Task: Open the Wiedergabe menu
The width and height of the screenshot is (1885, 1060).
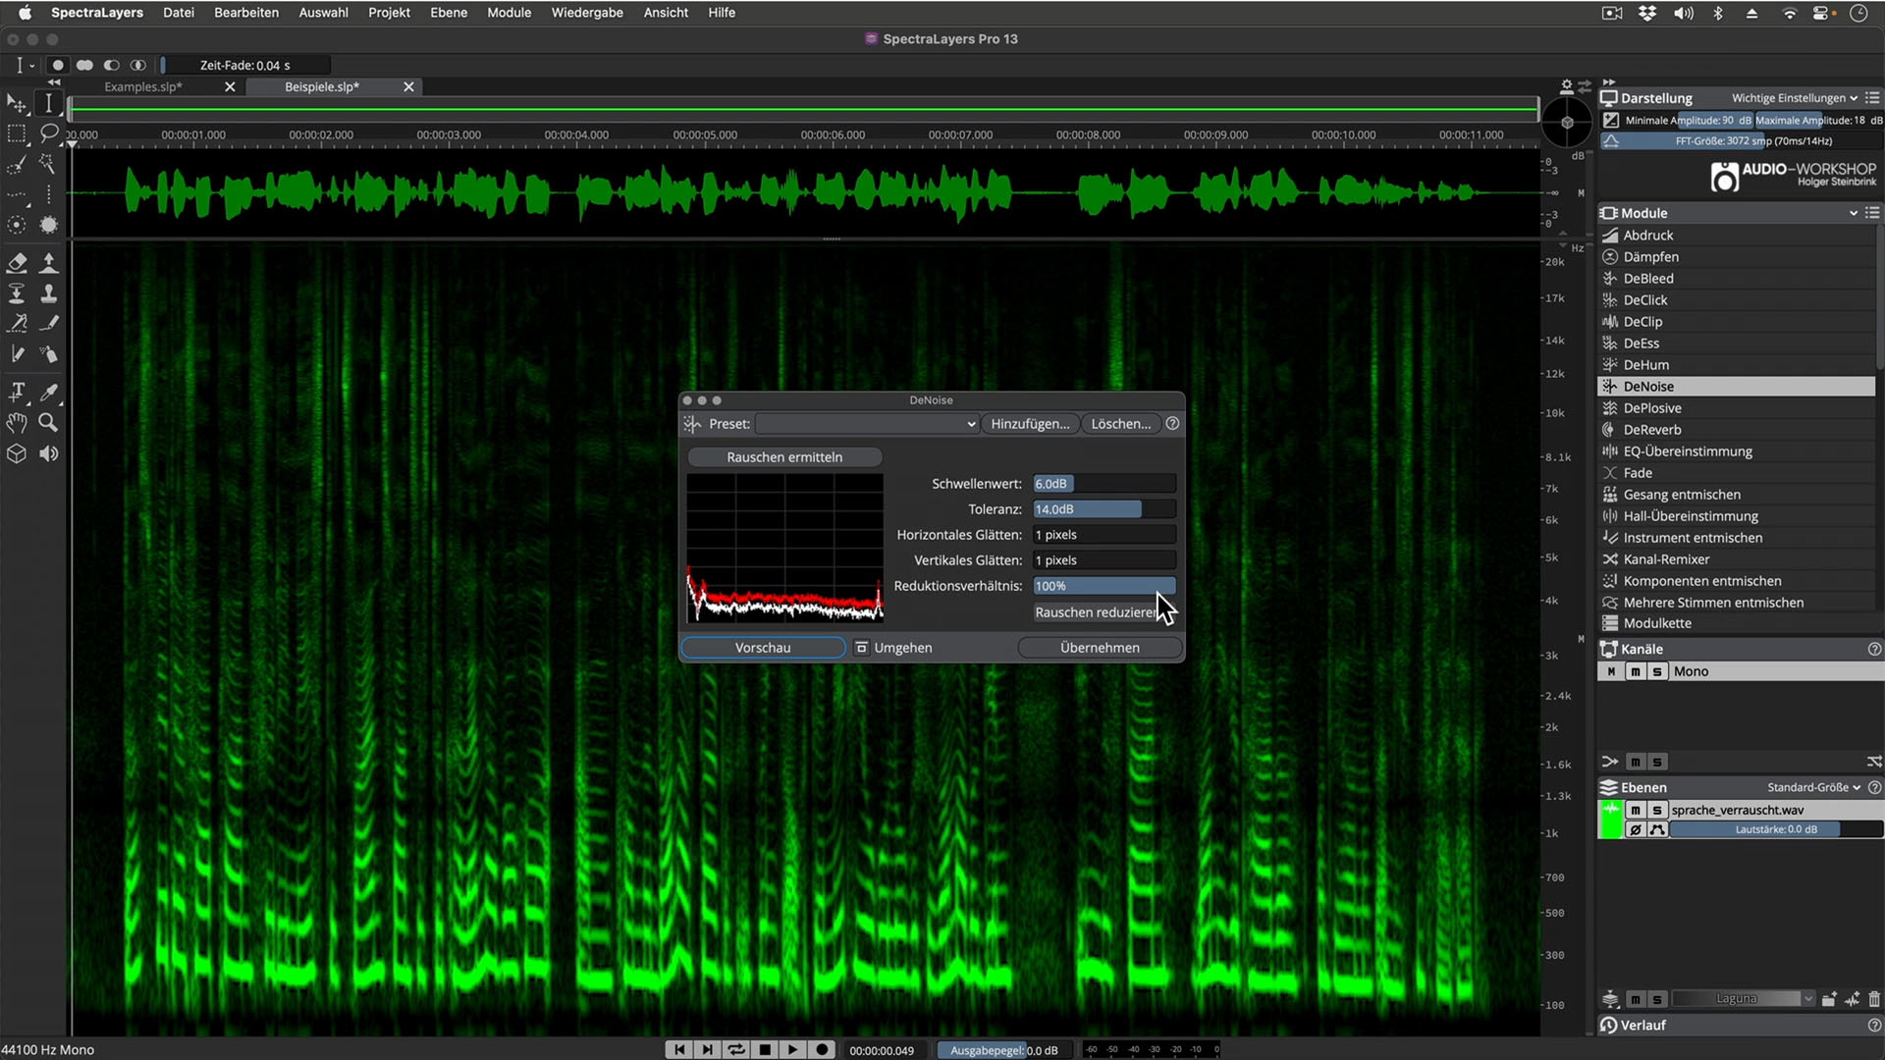Action: click(x=587, y=13)
